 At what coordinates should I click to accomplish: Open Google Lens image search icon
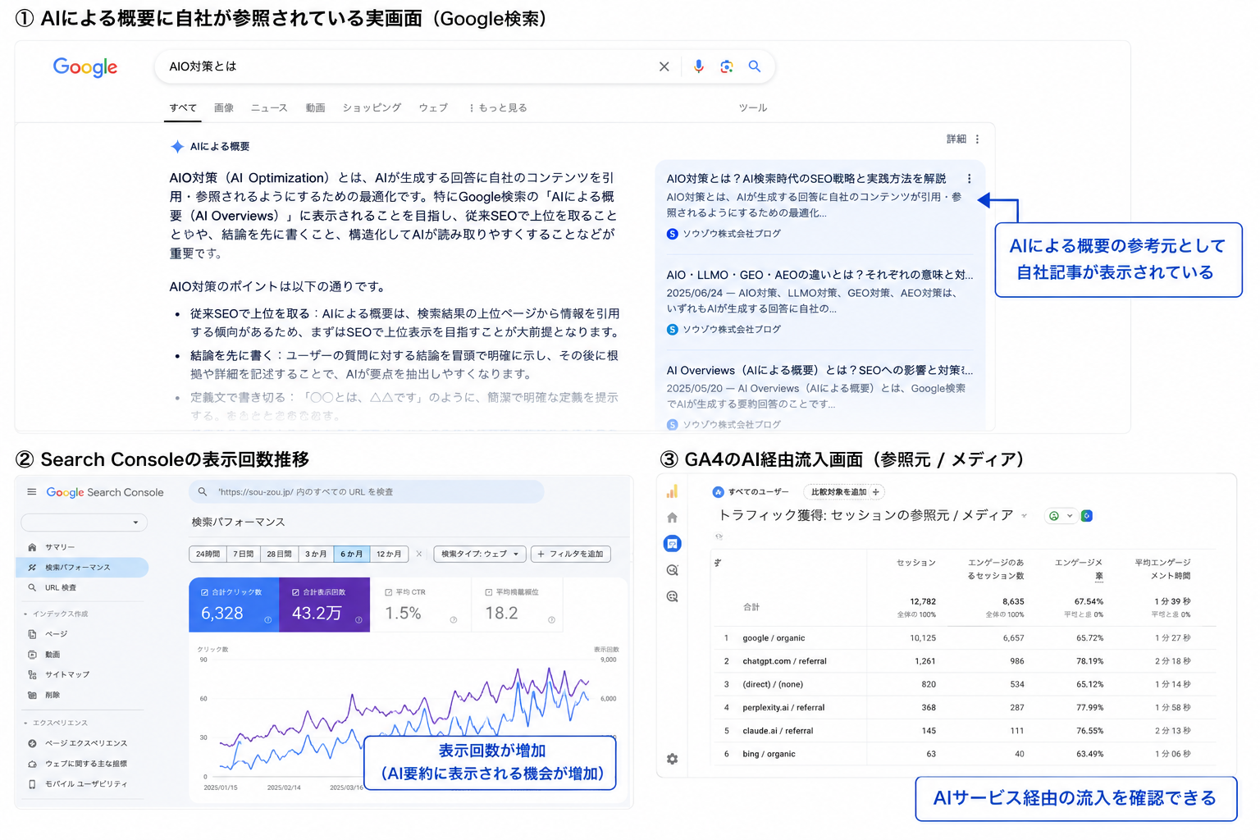(x=726, y=66)
